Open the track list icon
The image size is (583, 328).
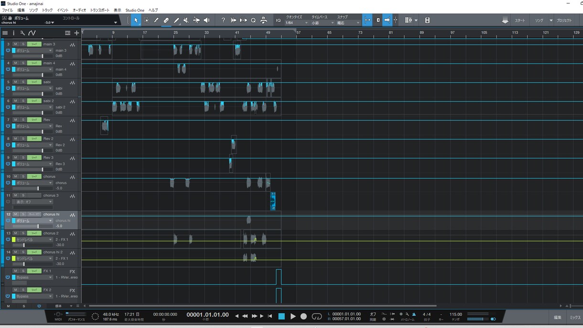click(x=5, y=33)
